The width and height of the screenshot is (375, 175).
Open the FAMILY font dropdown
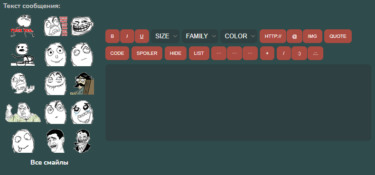[x=200, y=36]
